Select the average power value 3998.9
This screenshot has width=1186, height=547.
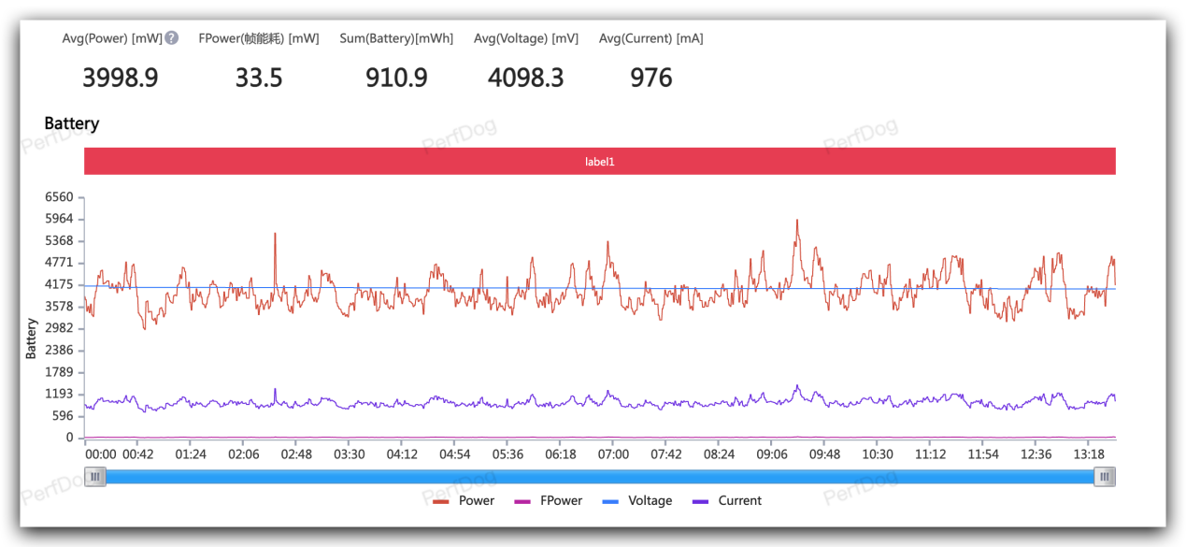121,78
